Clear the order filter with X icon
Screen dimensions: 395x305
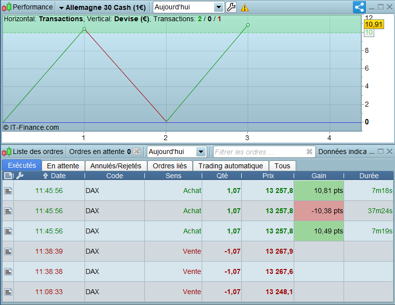pyautogui.click(x=309, y=152)
